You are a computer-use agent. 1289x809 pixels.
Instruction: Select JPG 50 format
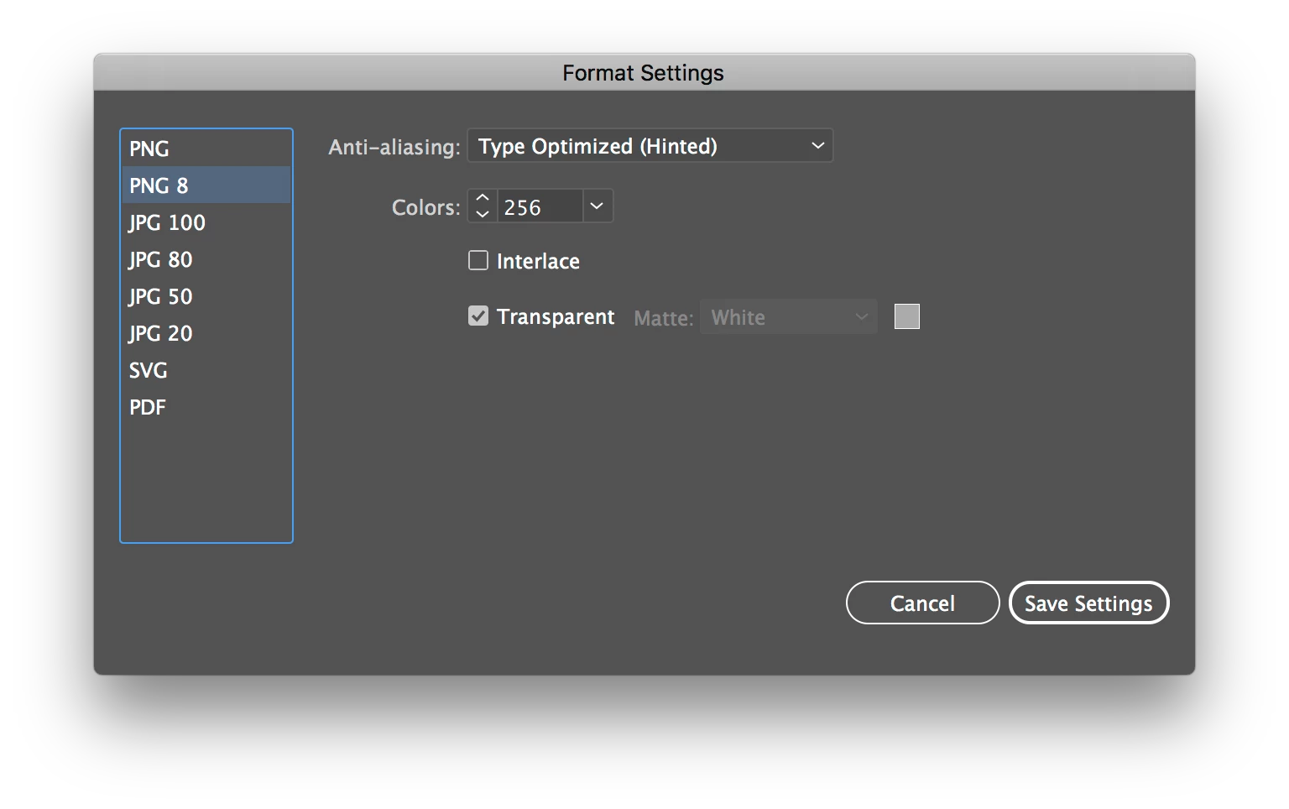pos(206,296)
